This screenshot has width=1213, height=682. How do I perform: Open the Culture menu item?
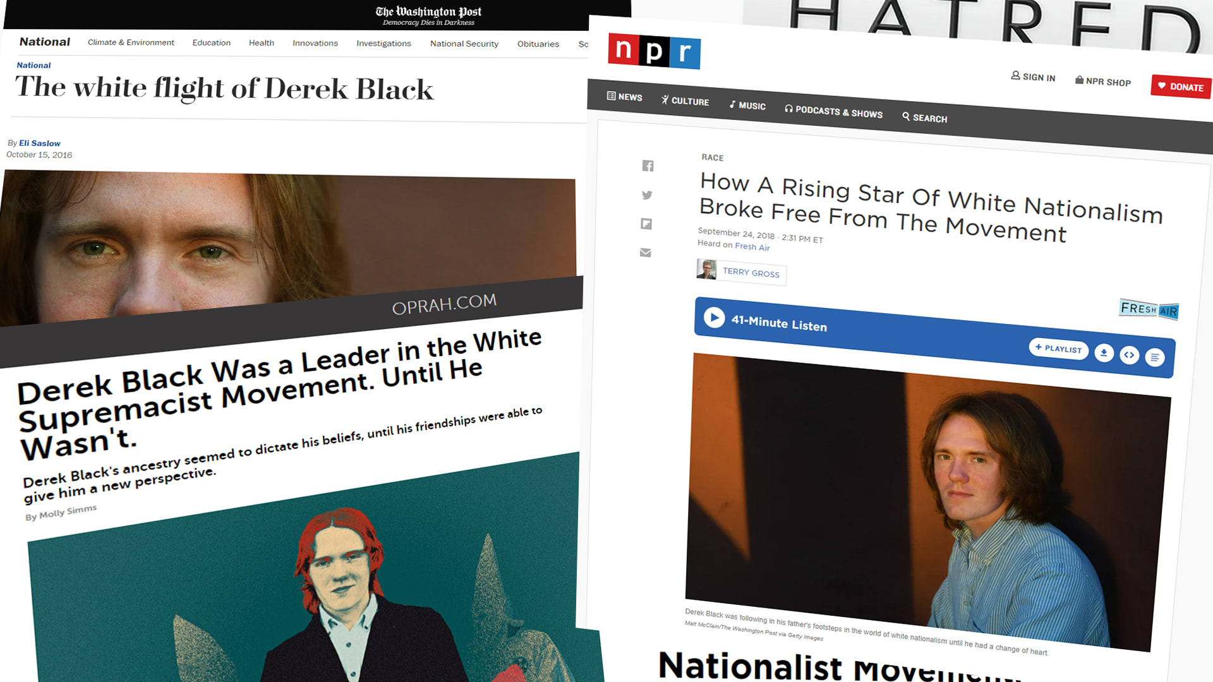[685, 101]
